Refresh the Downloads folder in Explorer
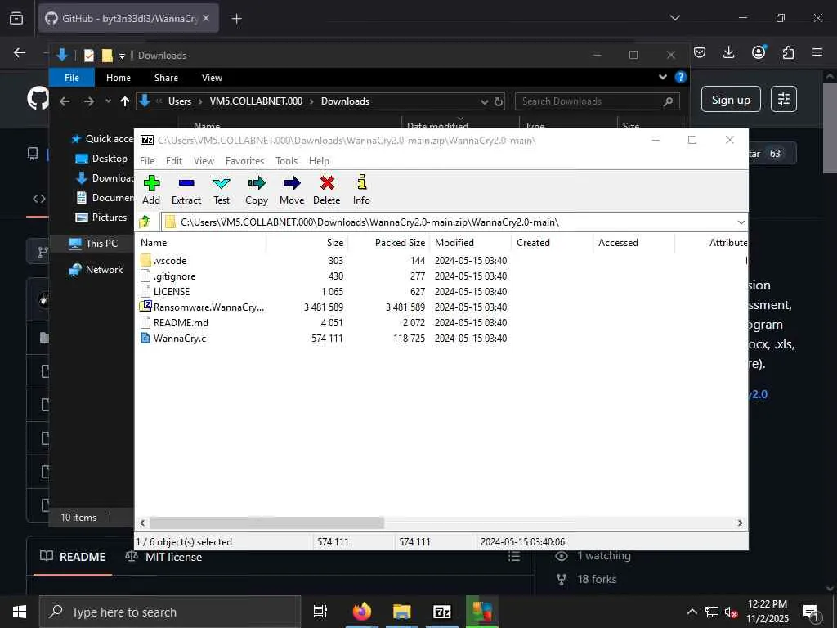Screen dimensions: 837x628 (x=499, y=101)
